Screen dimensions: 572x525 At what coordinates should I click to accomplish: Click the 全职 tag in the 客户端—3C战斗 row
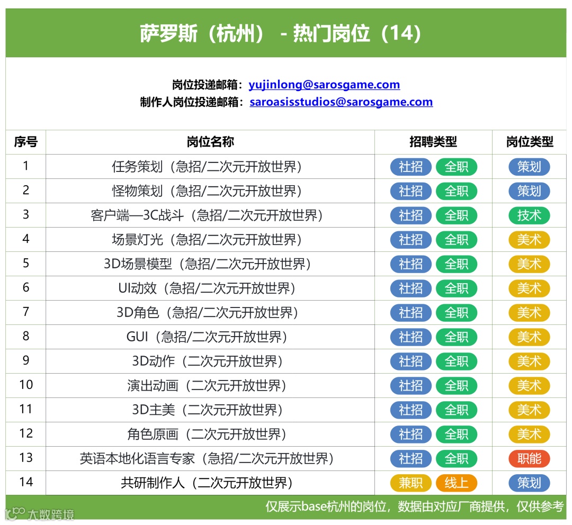coord(457,215)
